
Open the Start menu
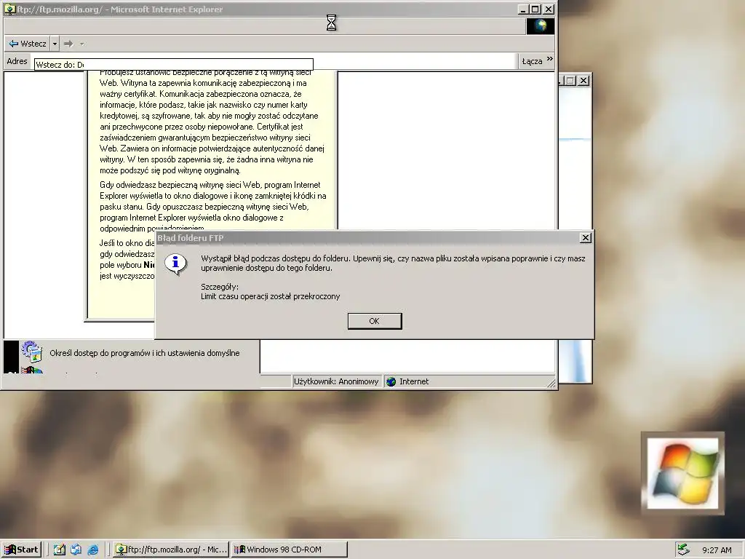[x=21, y=550]
